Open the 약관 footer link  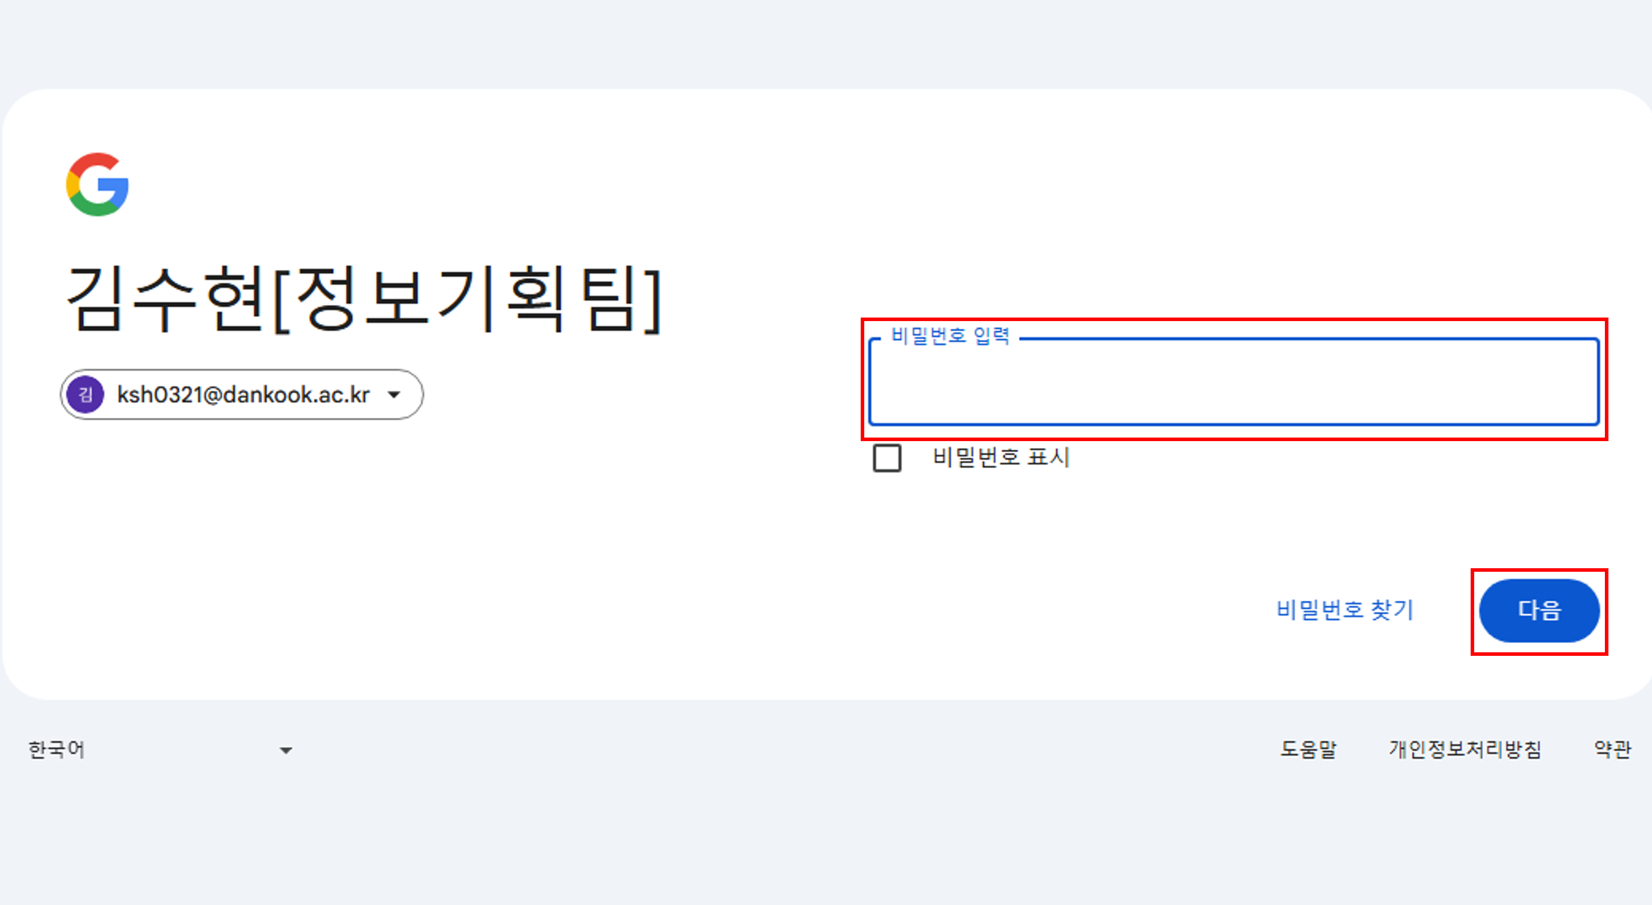point(1612,749)
